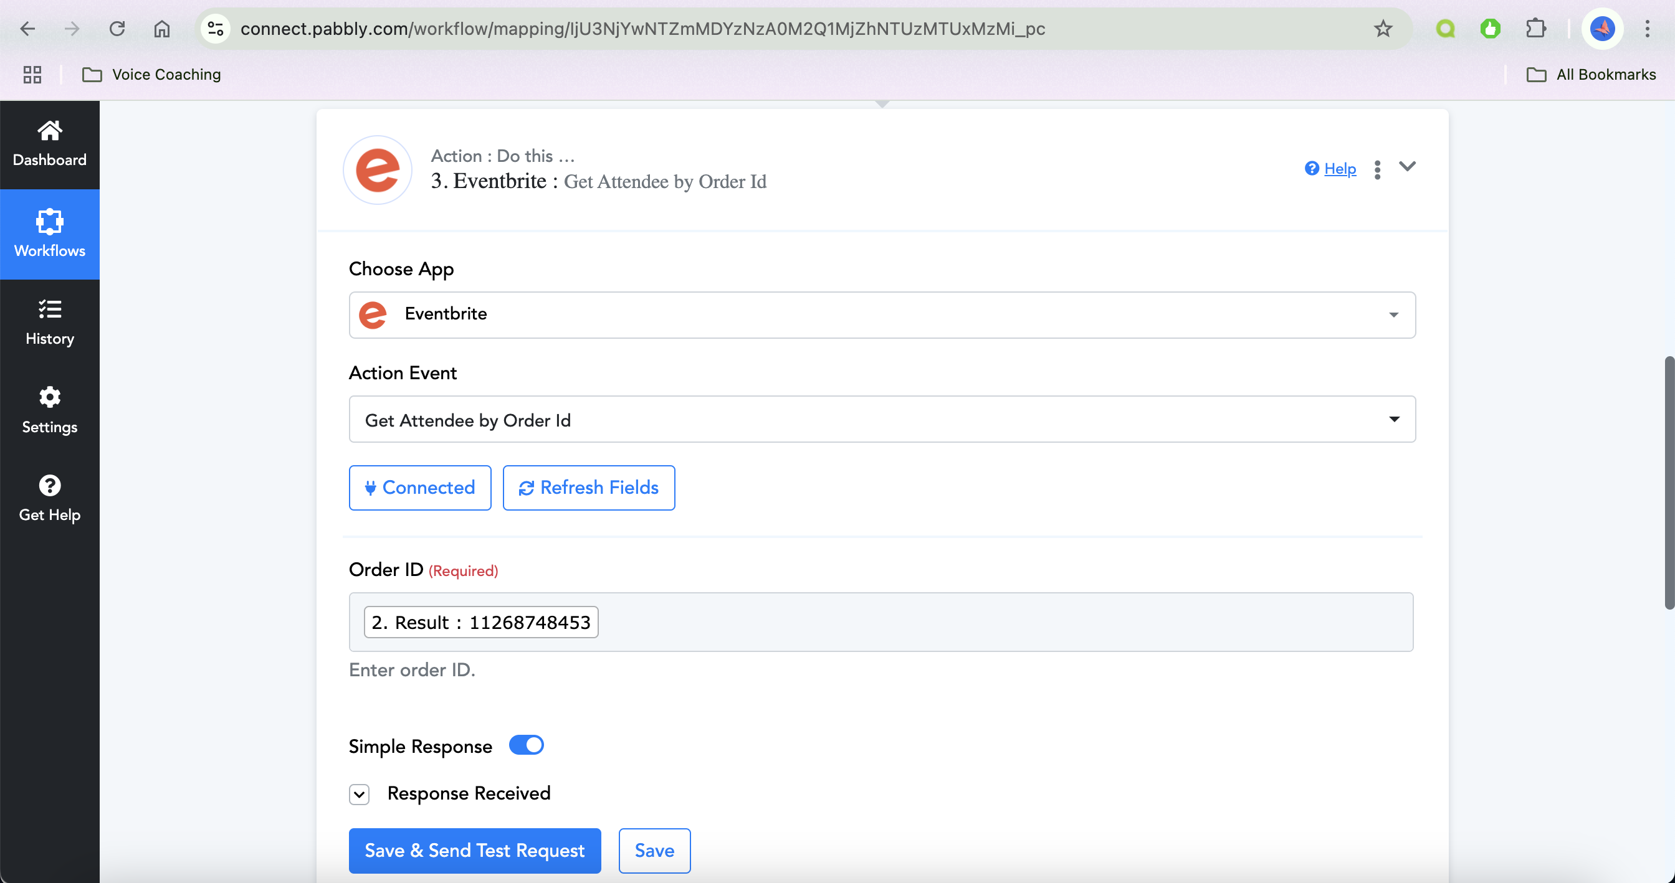The width and height of the screenshot is (1675, 883).
Task: Go to the Dashboard section
Action: 49,144
